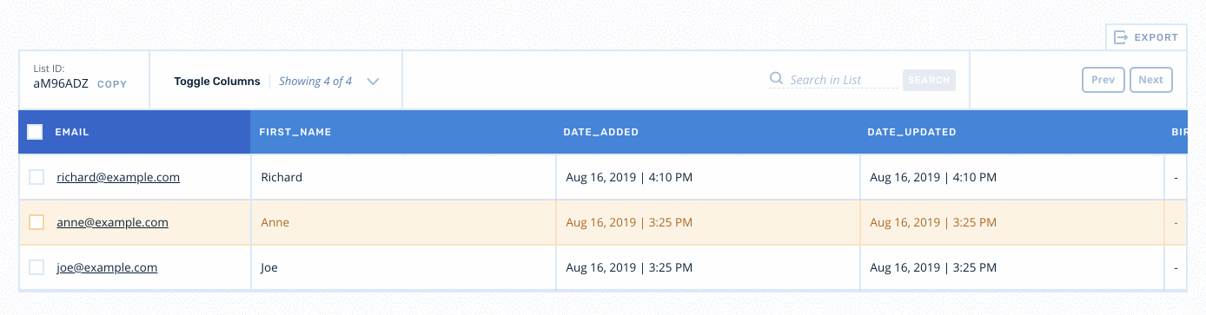The height and width of the screenshot is (315, 1206).
Task: Advance to the Next page
Action: [1150, 80]
